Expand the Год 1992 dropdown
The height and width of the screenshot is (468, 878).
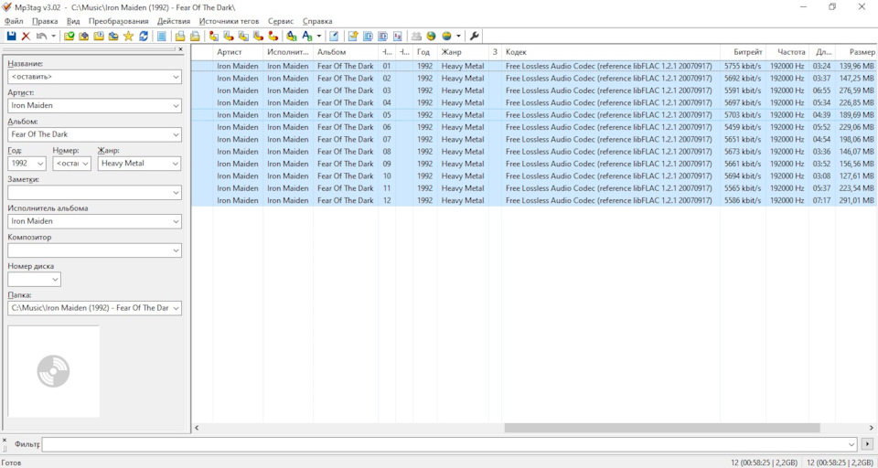pos(41,164)
